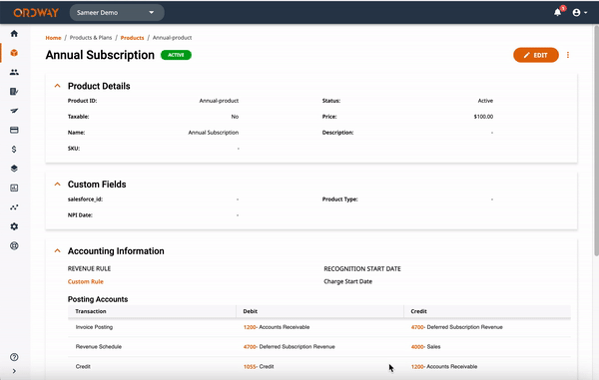Image resolution: width=599 pixels, height=380 pixels.
Task: Click the Invoice Posting row label
Action: tap(94, 327)
